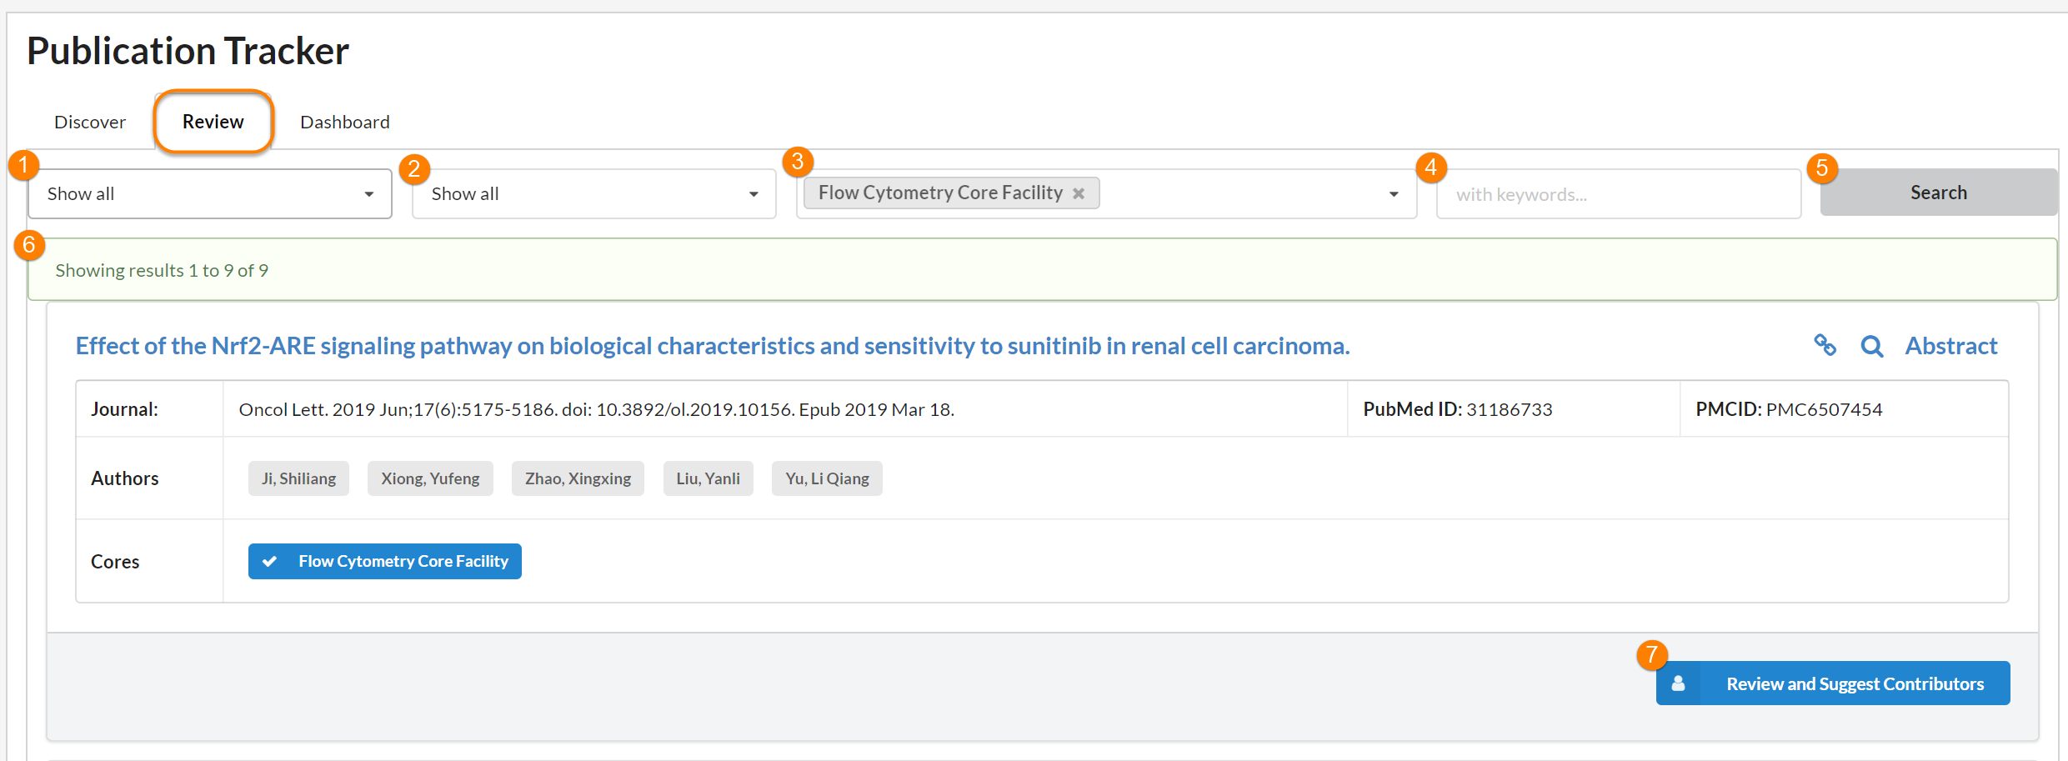Viewport: 2068px width, 761px height.
Task: Remove the Flow Cytometry Core Facility filter tag
Action: pyautogui.click(x=1079, y=193)
